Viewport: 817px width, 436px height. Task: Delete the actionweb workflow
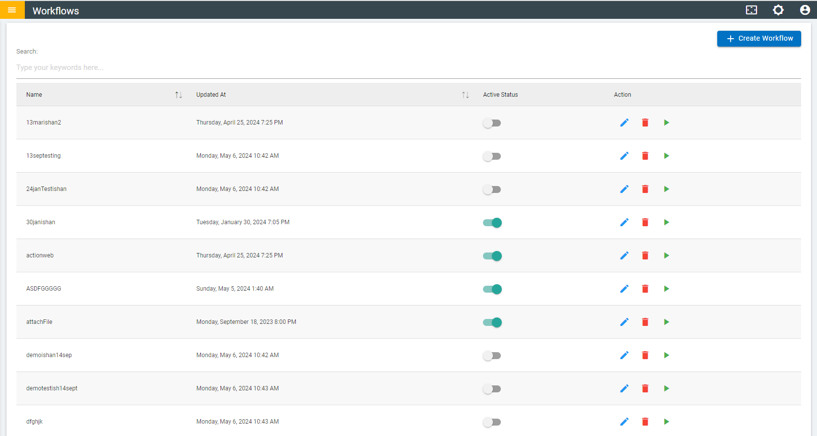click(x=645, y=255)
